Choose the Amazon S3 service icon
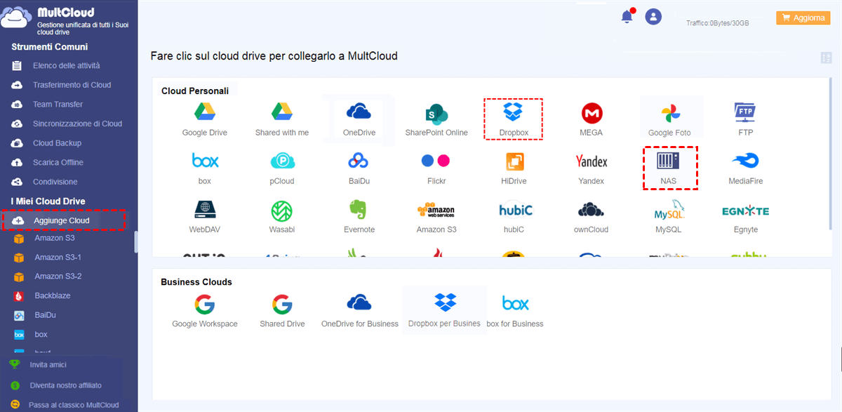The image size is (842, 412). point(436,211)
